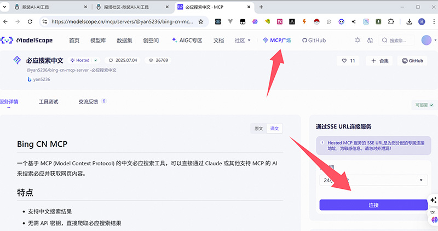Open the 24-hour validity period dropdown
The image size is (438, 231).
(373, 180)
